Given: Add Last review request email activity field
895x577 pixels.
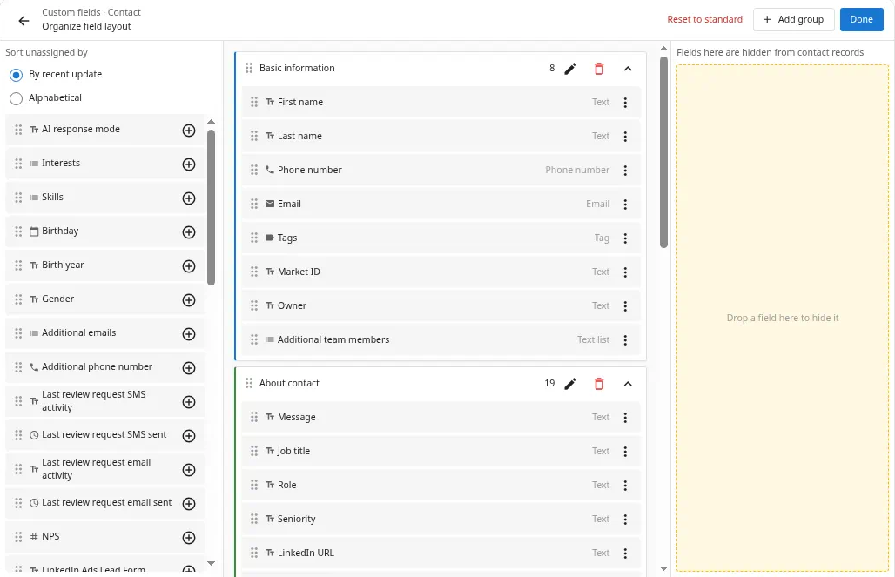Looking at the screenshot, I should (189, 470).
